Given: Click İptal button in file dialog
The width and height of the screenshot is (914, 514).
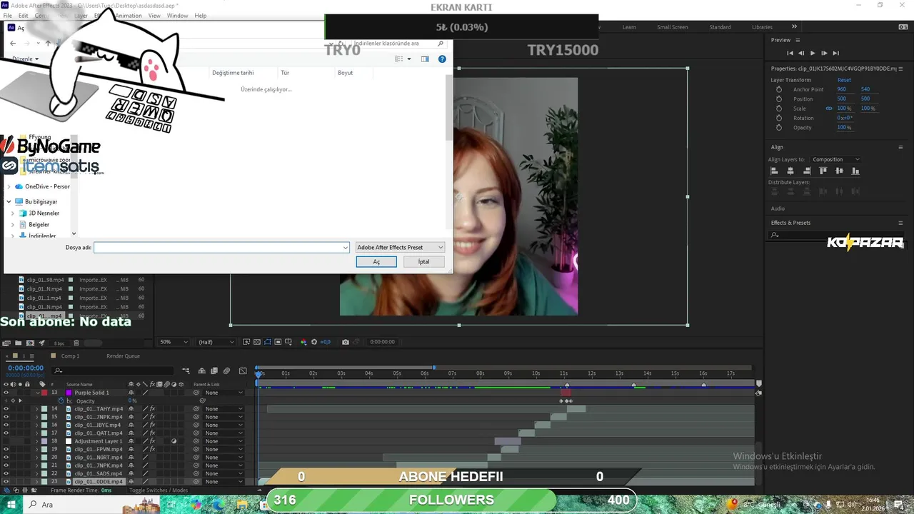Looking at the screenshot, I should [423, 262].
